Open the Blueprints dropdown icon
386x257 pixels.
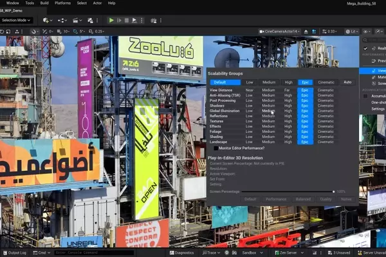coord(62,21)
